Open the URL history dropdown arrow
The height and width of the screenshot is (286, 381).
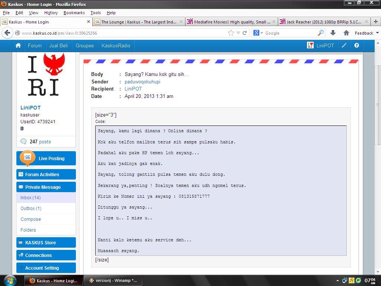pyautogui.click(x=238, y=33)
